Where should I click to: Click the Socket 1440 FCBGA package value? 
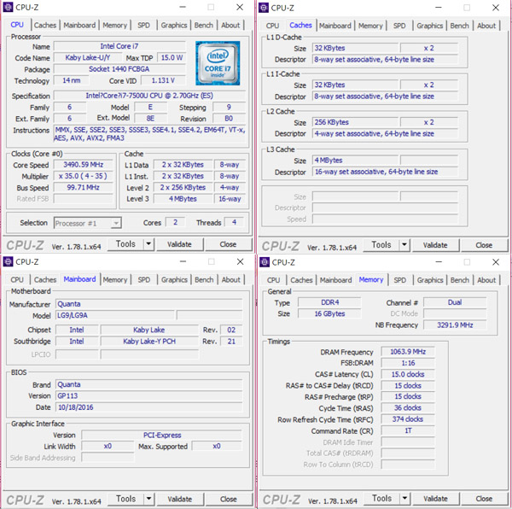pos(119,69)
